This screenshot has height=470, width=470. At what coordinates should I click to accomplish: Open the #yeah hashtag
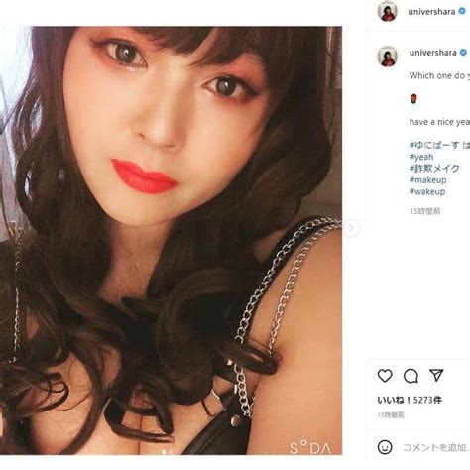pos(421,157)
